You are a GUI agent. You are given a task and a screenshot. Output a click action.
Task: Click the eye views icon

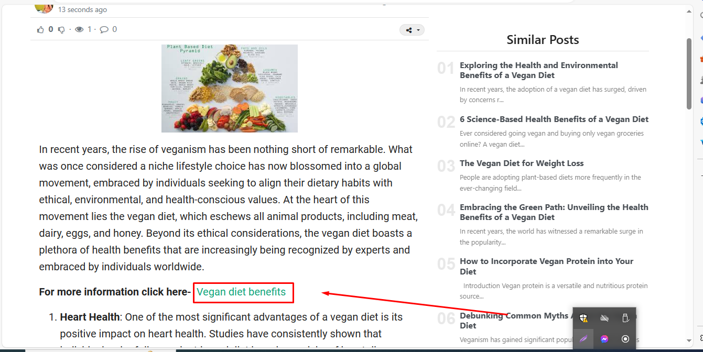pyautogui.click(x=79, y=30)
